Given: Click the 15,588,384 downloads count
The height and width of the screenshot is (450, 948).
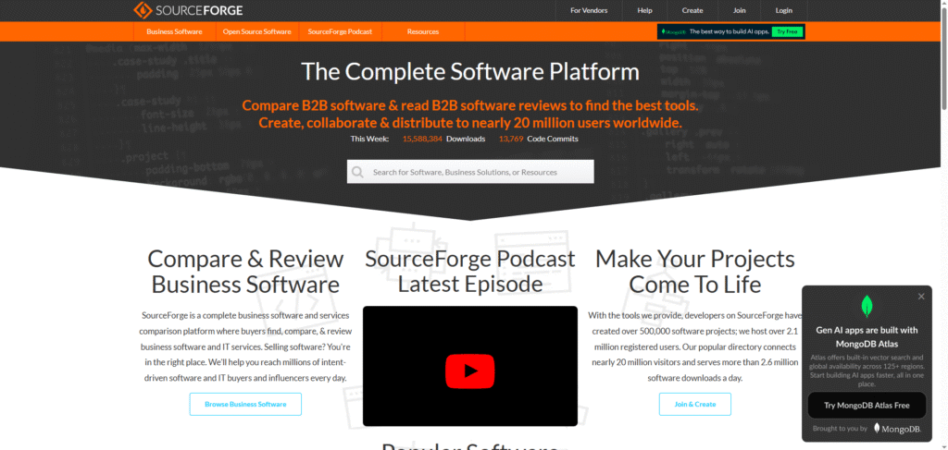Looking at the screenshot, I should tap(422, 139).
